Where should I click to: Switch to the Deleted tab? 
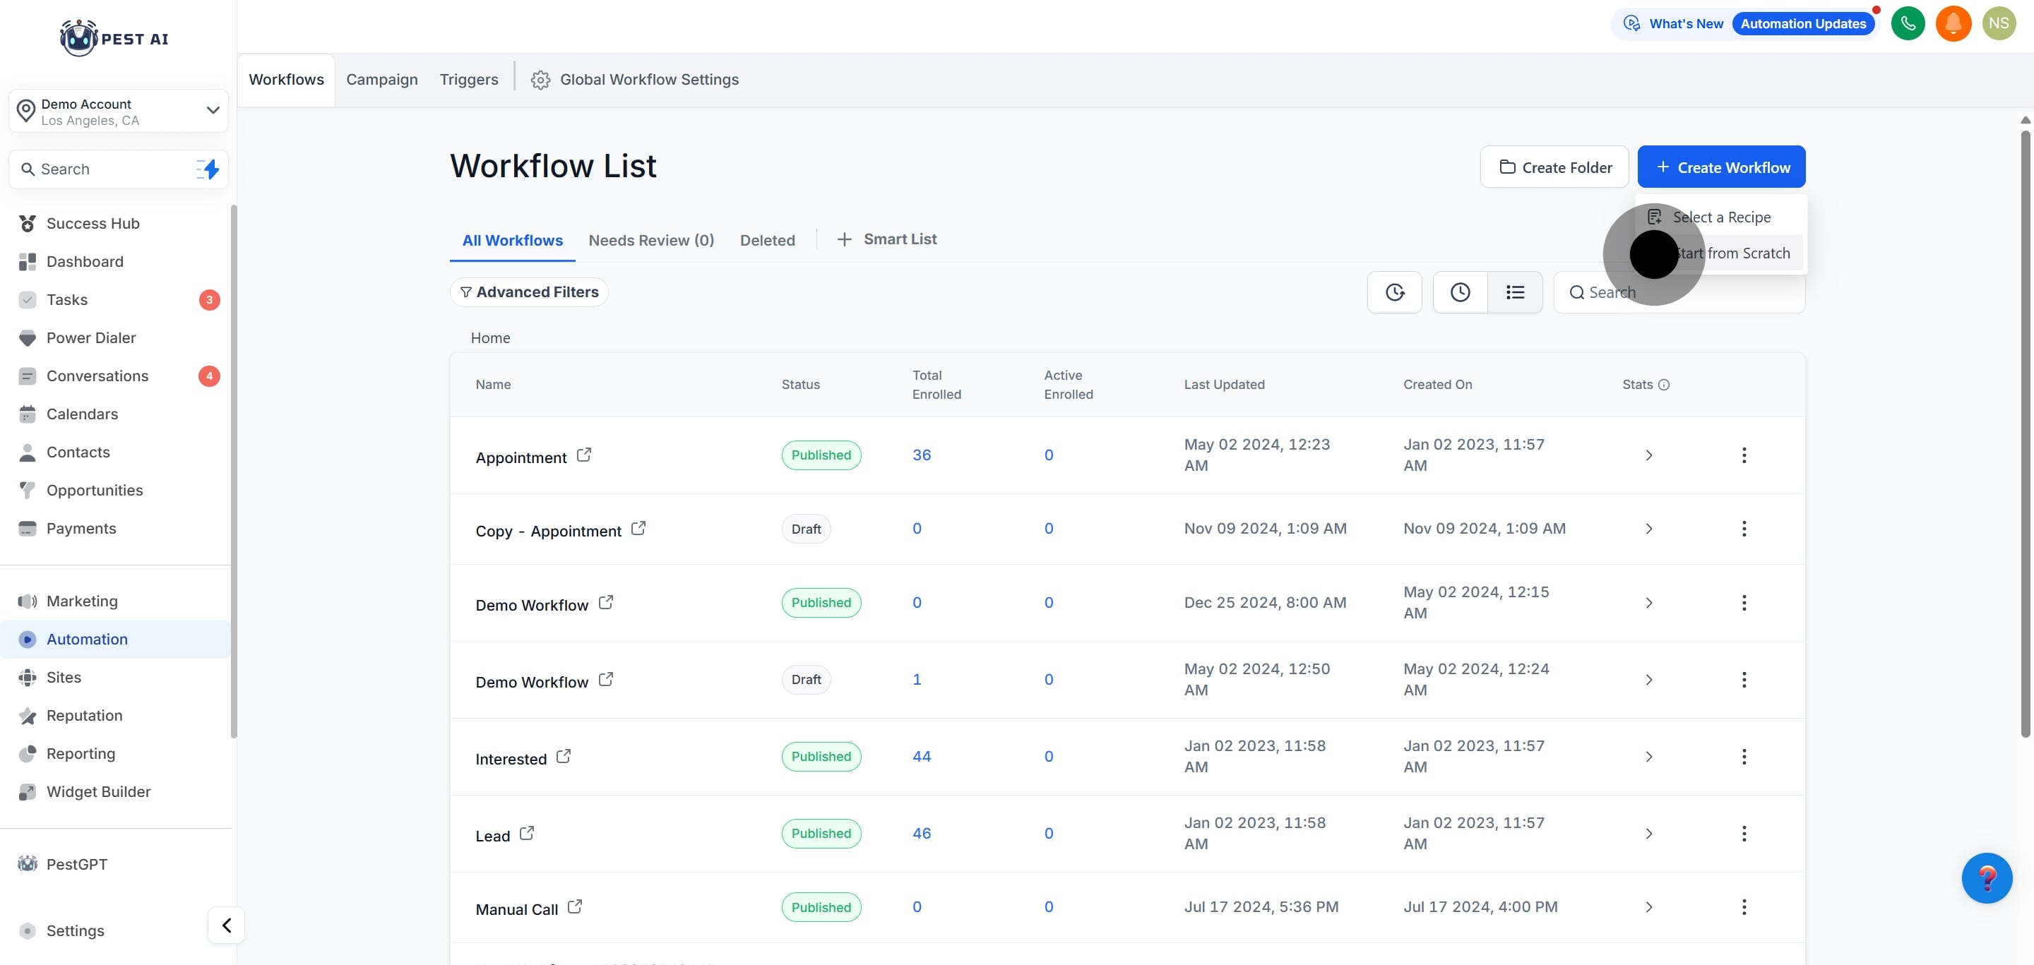coord(767,241)
